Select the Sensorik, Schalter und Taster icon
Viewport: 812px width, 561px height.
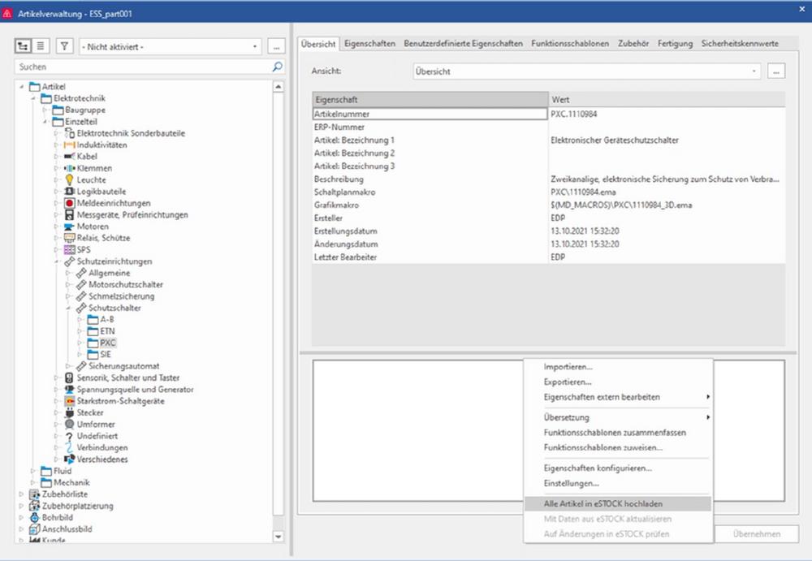69,378
